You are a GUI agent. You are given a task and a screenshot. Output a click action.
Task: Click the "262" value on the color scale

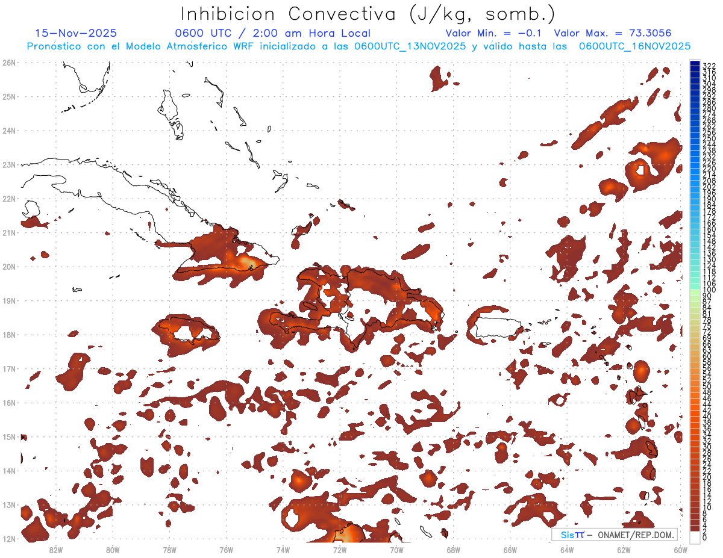[709, 126]
